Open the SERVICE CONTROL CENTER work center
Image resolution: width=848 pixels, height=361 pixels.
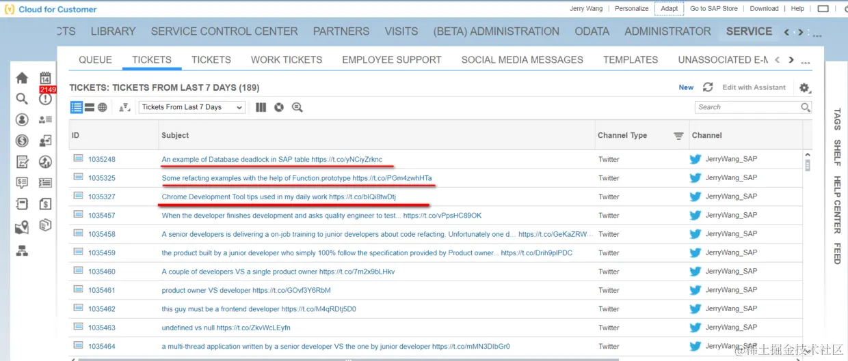[224, 31]
